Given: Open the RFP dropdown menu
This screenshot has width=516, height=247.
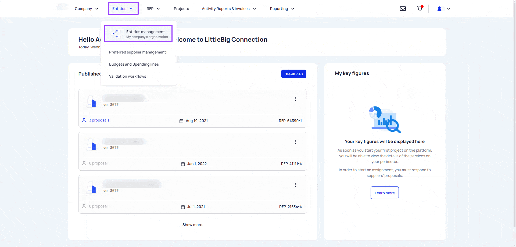Looking at the screenshot, I should pos(153,9).
